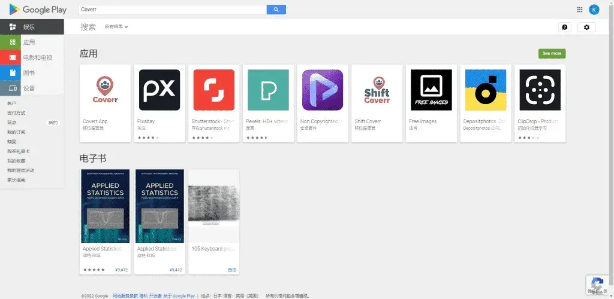The width and height of the screenshot is (614, 299).
Task: Open the 开发者 footer link
Action: pos(155,296)
